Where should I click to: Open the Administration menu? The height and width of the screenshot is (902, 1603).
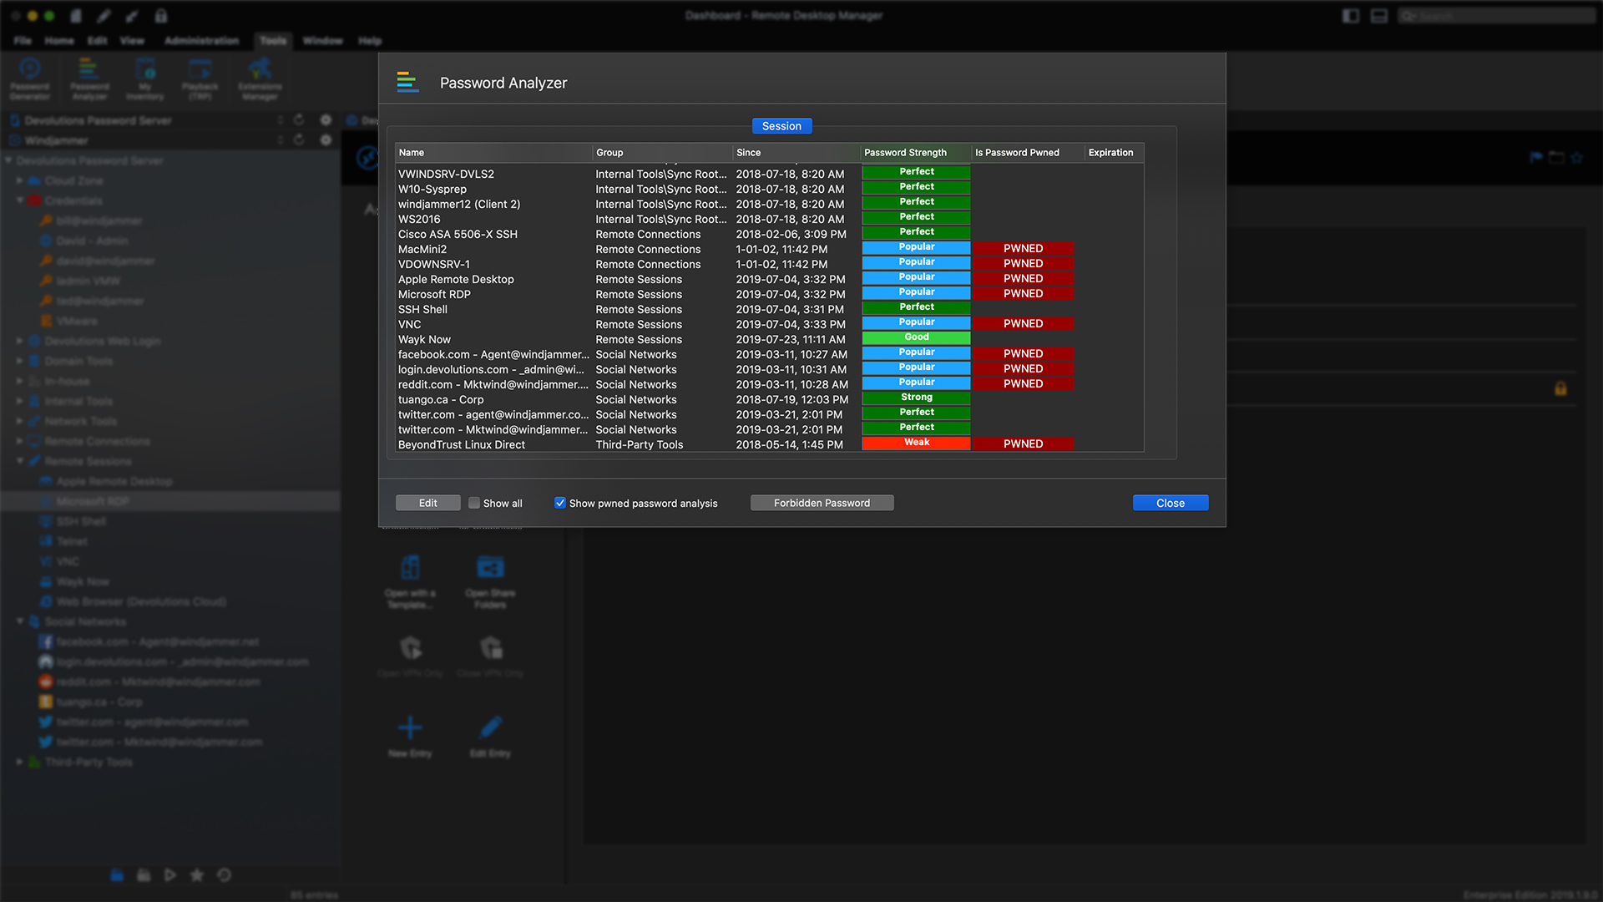[201, 40]
